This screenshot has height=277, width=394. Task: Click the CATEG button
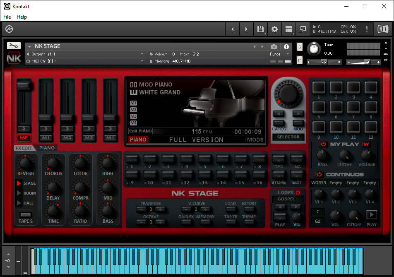279,123
